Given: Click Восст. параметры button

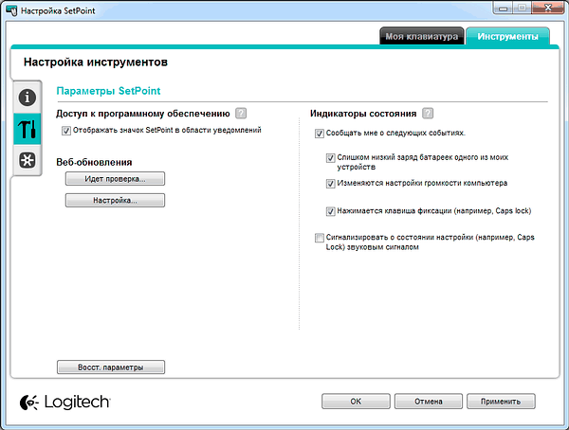Looking at the screenshot, I should [x=111, y=367].
